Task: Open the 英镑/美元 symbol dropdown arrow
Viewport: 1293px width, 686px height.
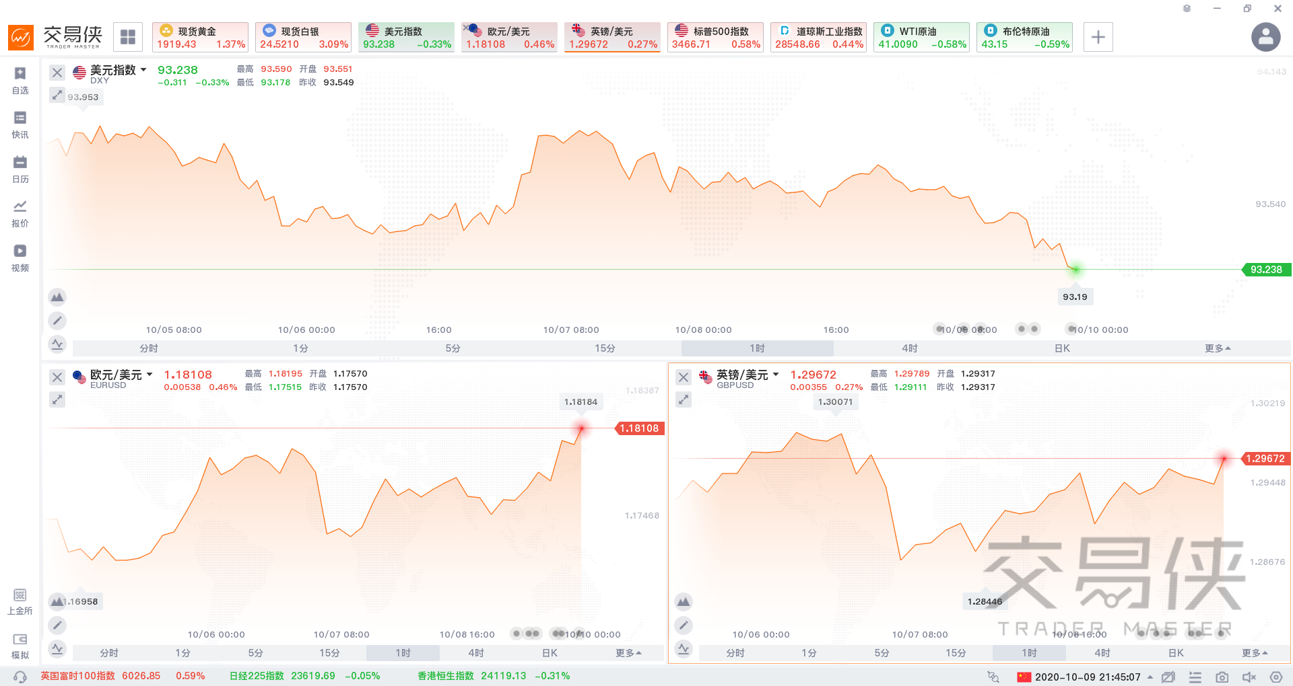Action: coord(776,375)
